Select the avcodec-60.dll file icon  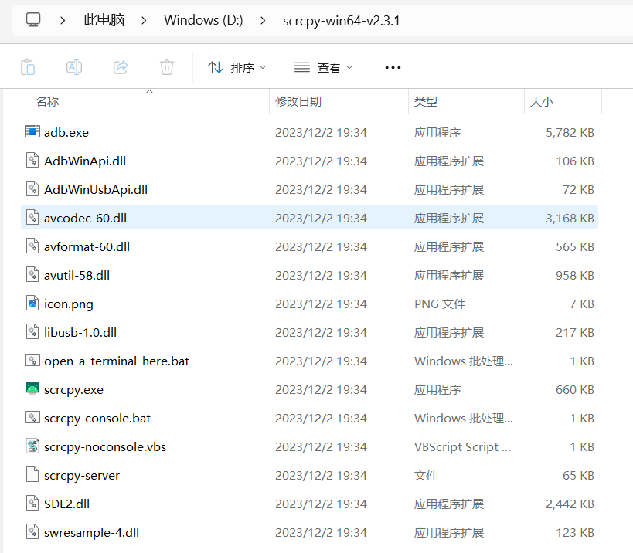tap(32, 217)
